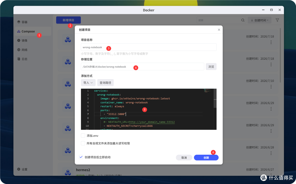This screenshot has height=184, width=296.
Task: Open more menu for 2026/6/28 project
Action: (271, 153)
